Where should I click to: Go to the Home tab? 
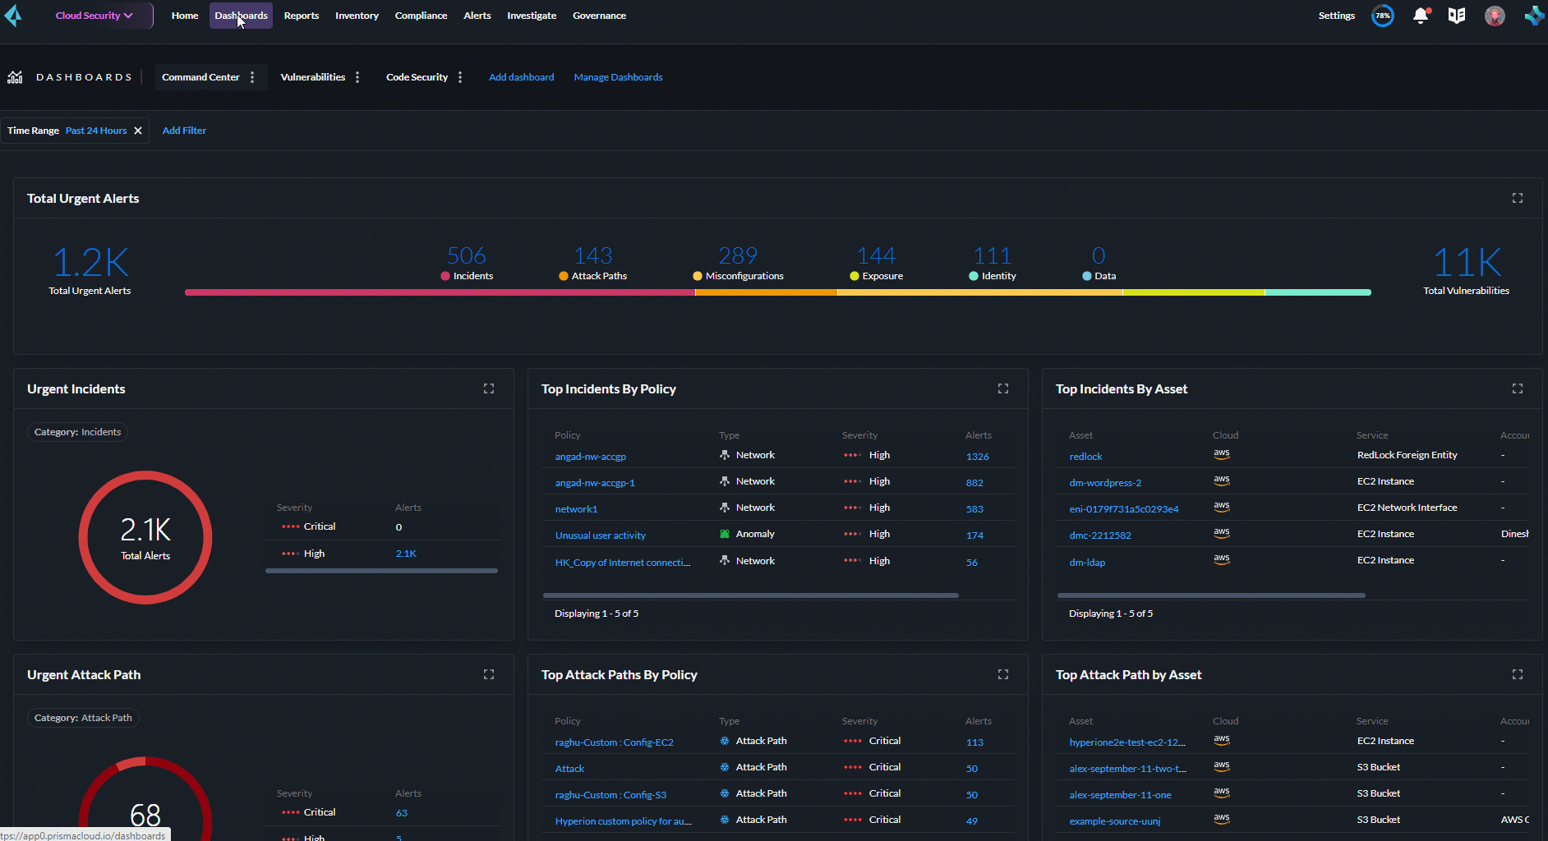pos(185,16)
